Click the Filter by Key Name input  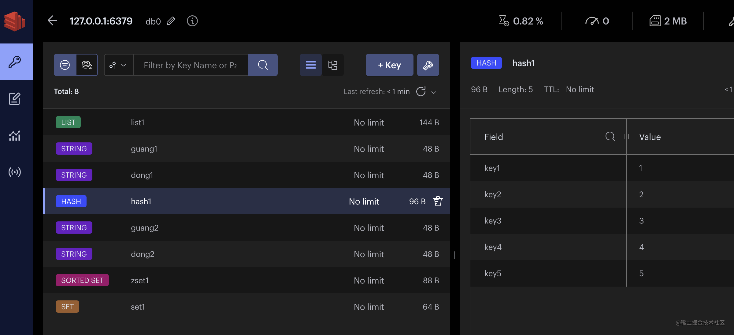pos(191,65)
